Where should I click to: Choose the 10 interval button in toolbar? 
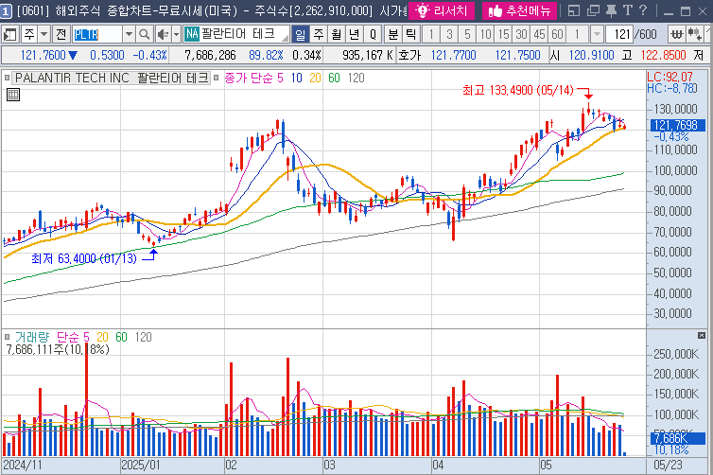pyautogui.click(x=486, y=34)
